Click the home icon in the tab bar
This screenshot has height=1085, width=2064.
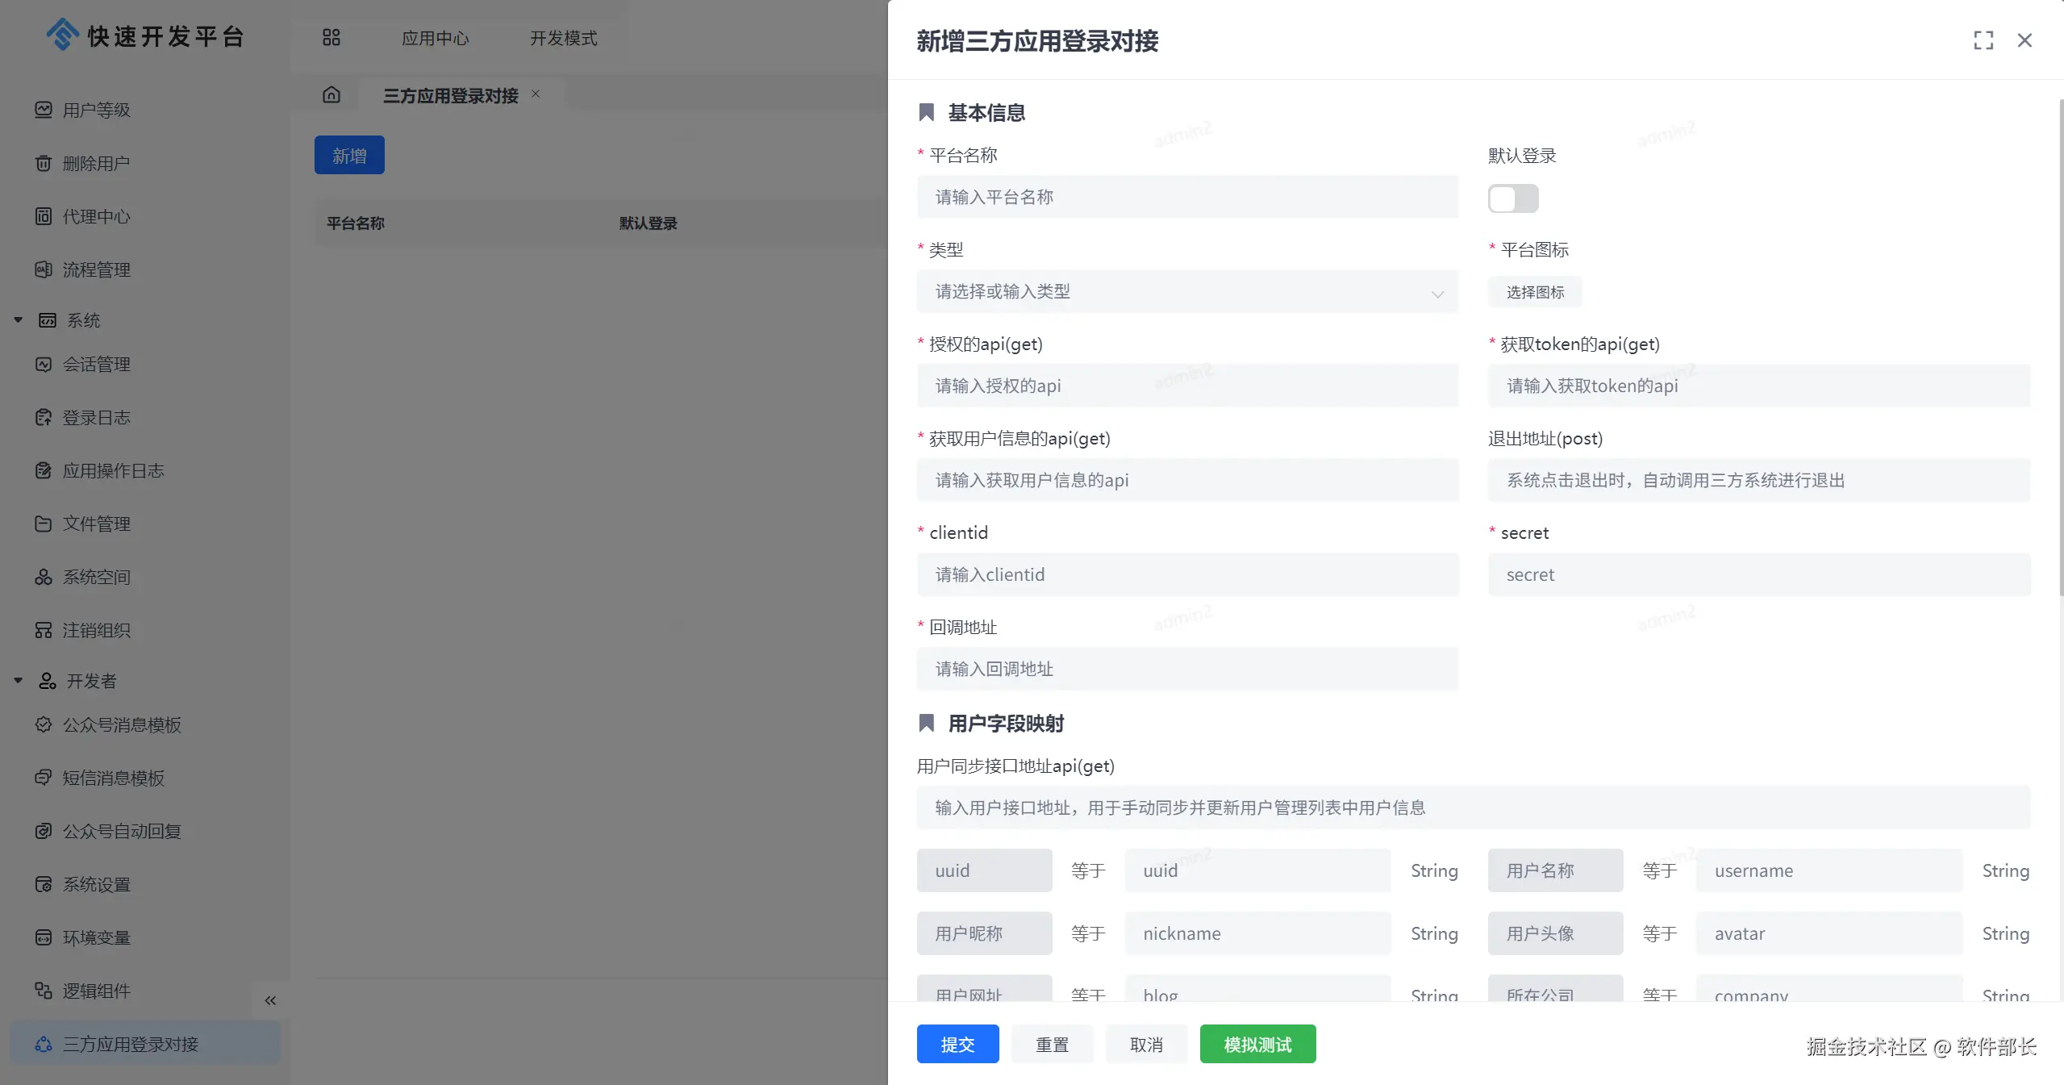[331, 95]
